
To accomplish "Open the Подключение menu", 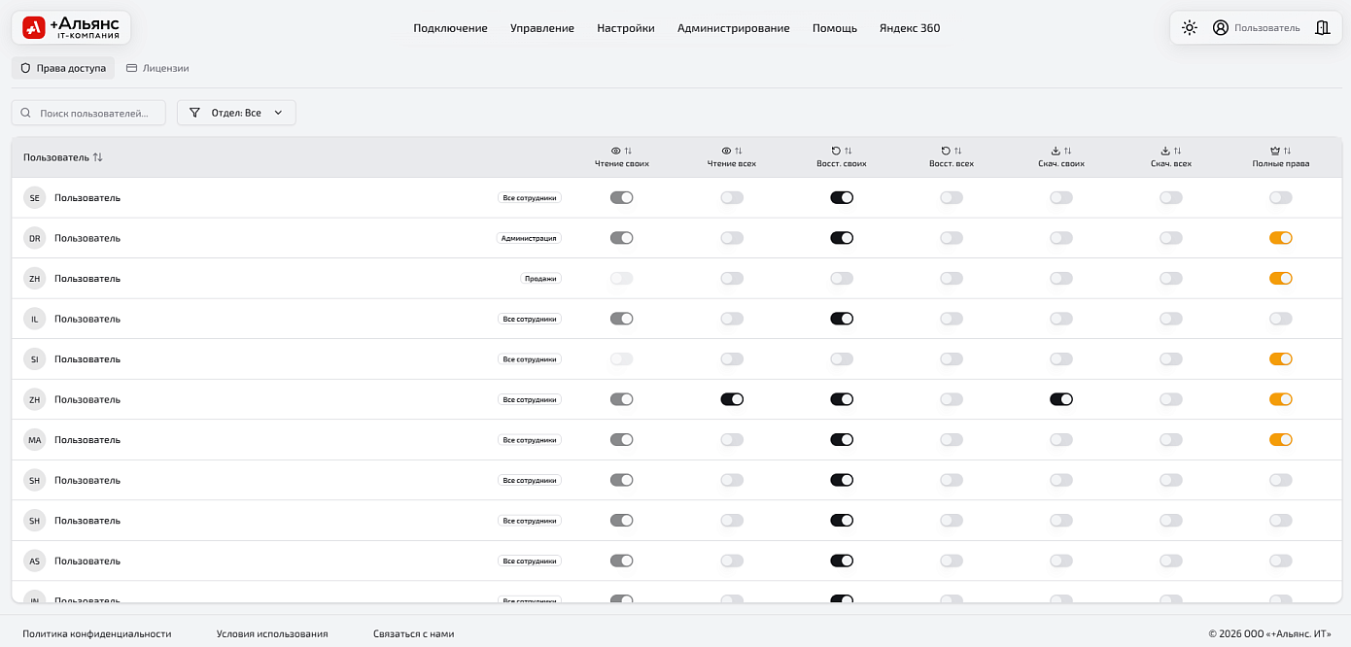I will [450, 28].
